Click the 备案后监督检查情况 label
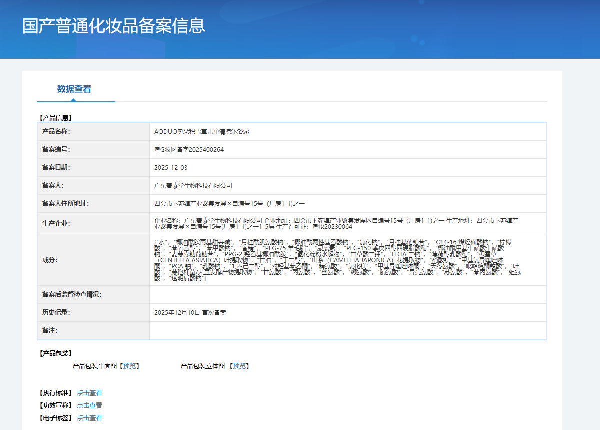The height and width of the screenshot is (430, 600). 72,294
